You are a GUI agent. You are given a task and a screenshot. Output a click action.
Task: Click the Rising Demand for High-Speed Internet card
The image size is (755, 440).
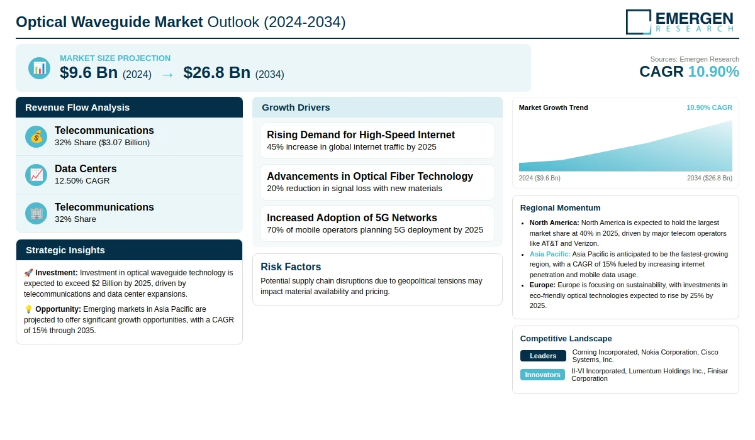(x=377, y=141)
